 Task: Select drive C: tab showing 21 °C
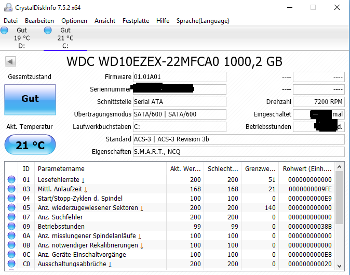click(x=65, y=38)
